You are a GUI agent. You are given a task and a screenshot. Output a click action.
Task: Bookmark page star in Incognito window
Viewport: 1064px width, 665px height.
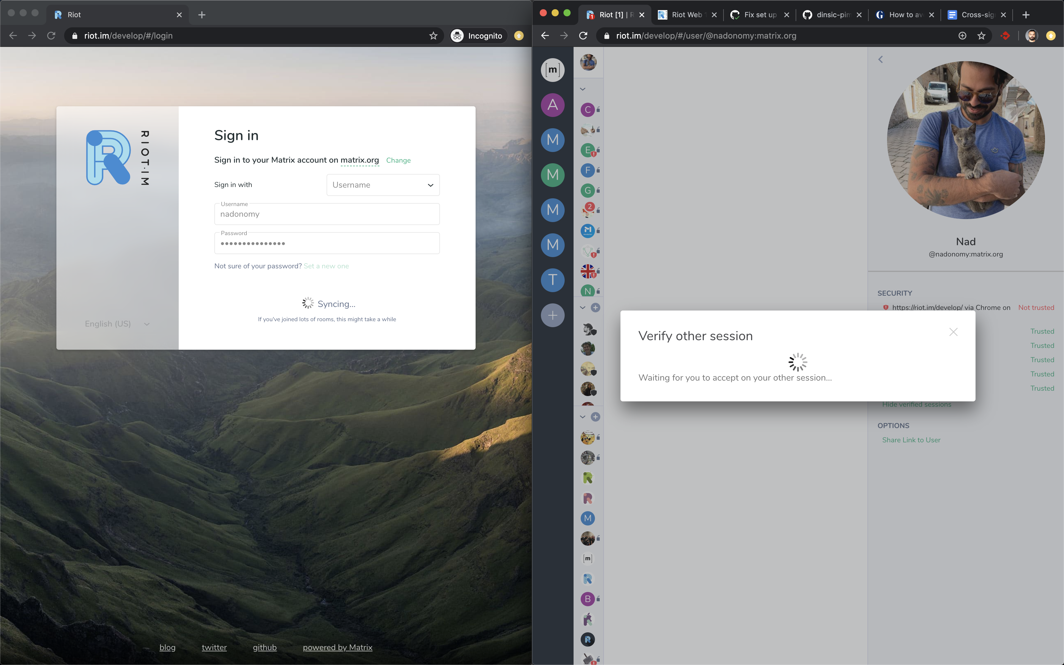click(x=433, y=36)
